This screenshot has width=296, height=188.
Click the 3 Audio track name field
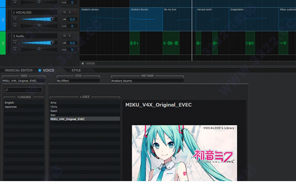[35, 36]
